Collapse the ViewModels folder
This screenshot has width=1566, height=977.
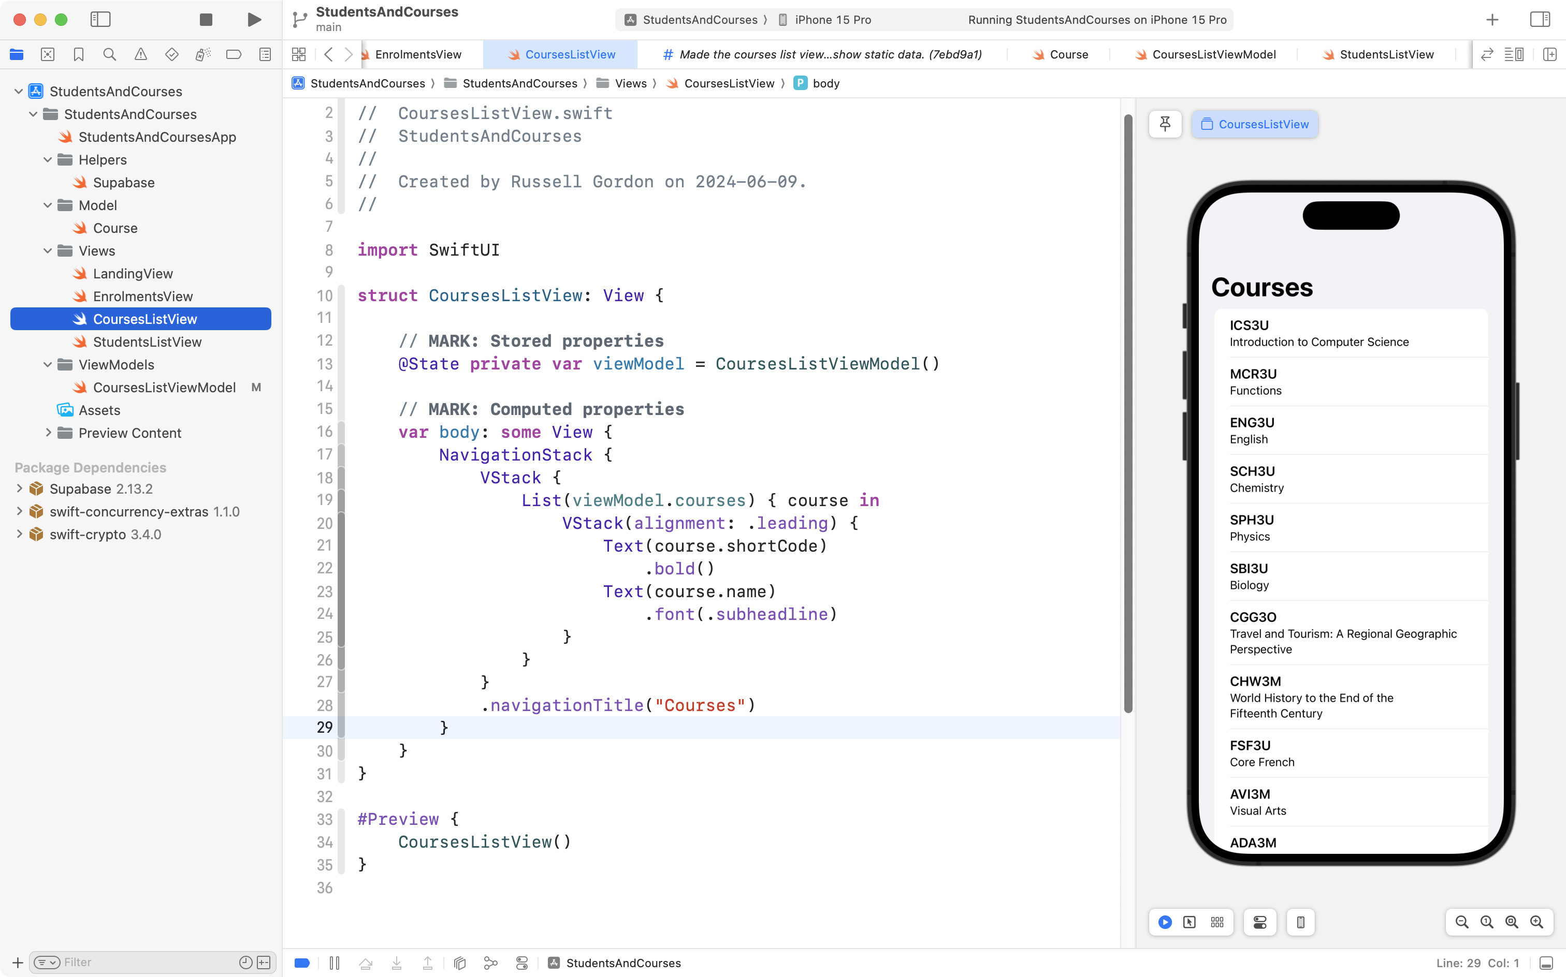point(48,364)
